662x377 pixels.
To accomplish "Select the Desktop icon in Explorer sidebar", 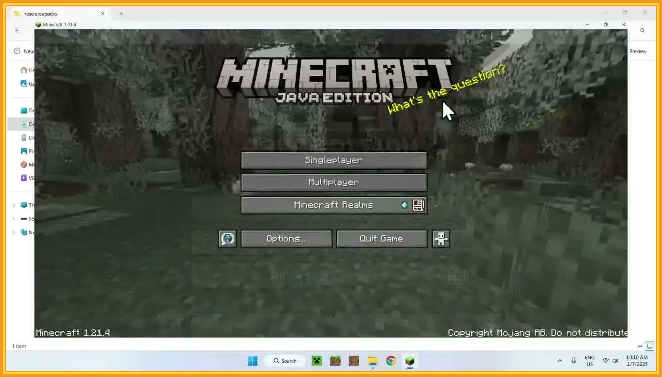I will [x=24, y=110].
